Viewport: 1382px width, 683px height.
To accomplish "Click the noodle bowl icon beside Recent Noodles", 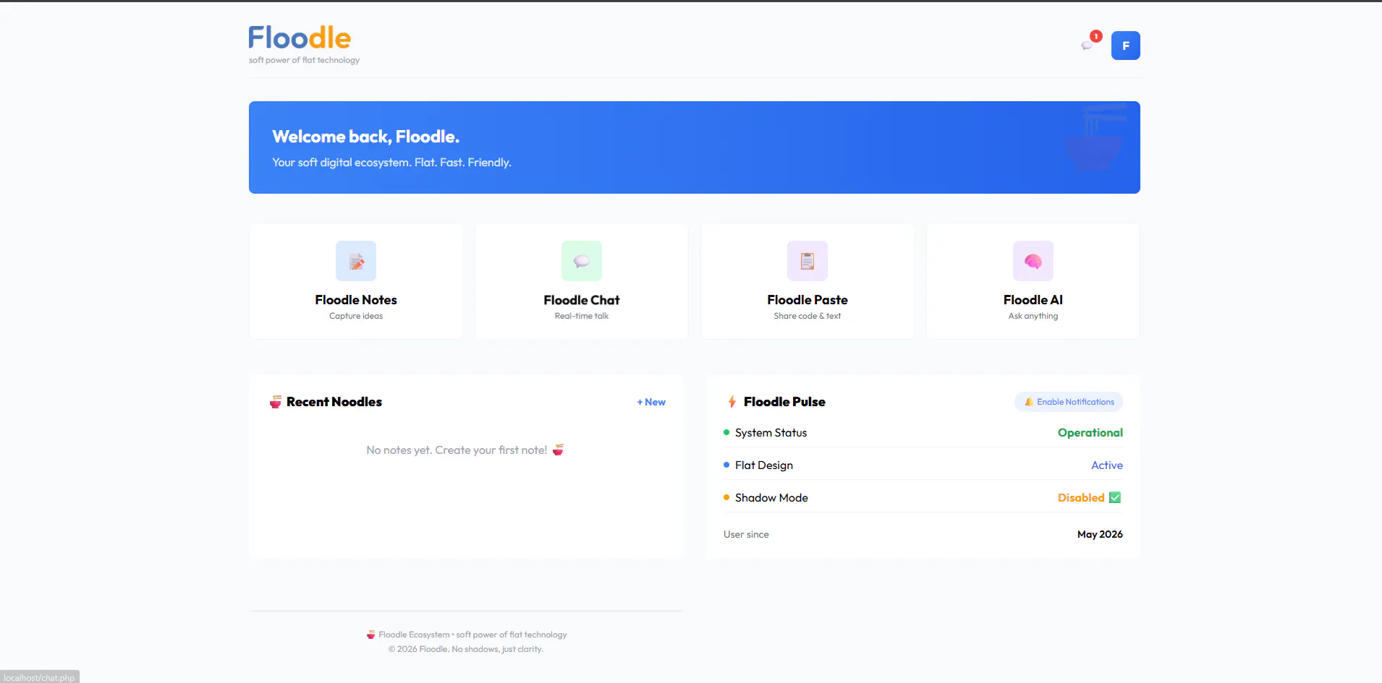I will 276,402.
